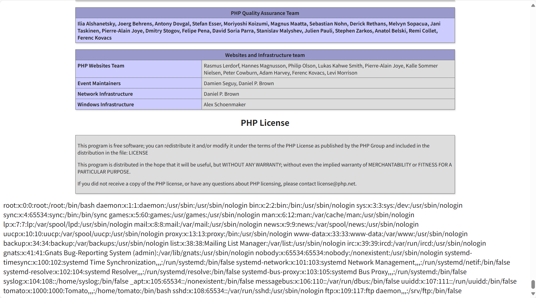Select the Event Maintainers row label
Viewport: 536px width, 298px height.
(x=99, y=83)
